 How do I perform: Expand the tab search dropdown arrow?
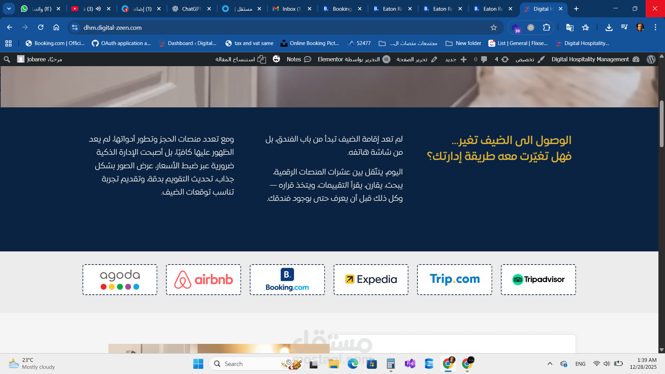click(9, 9)
